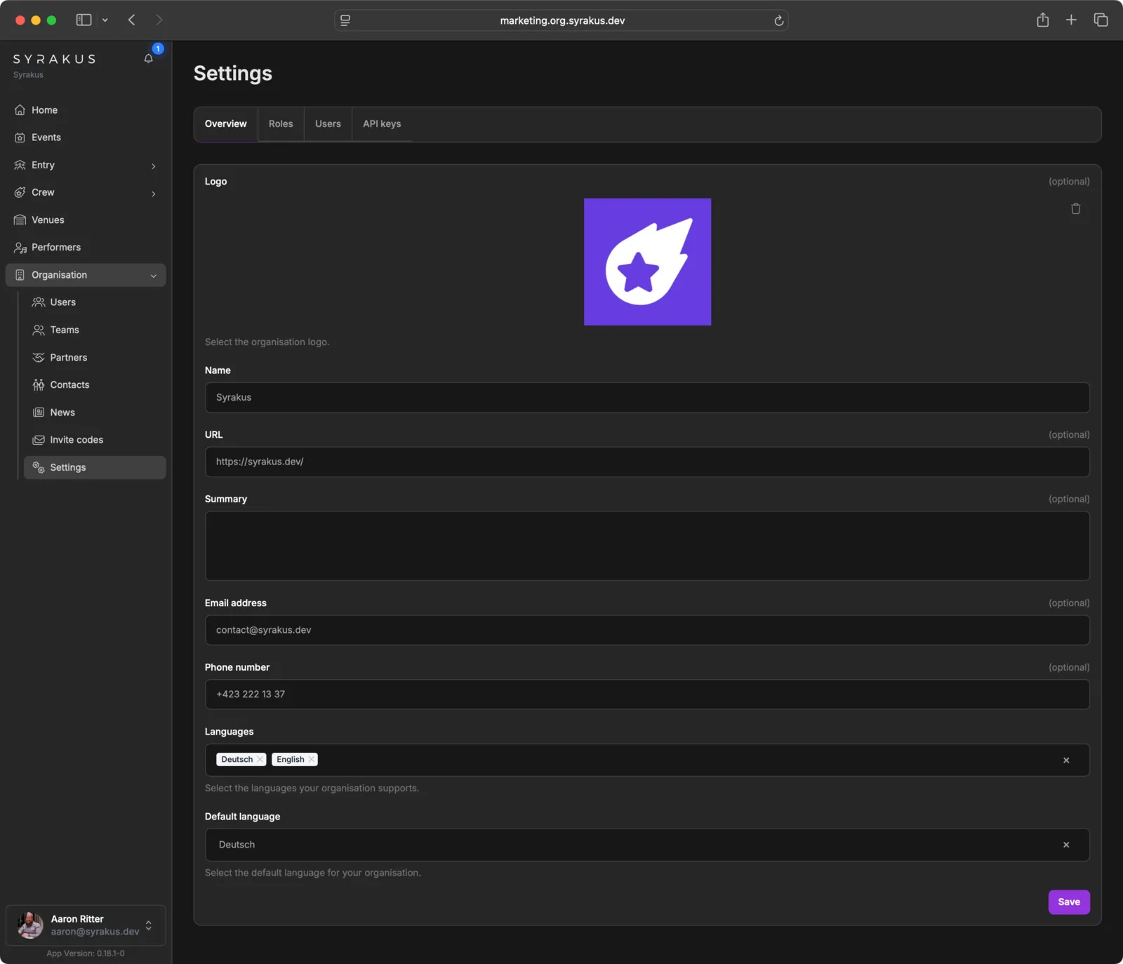Screen dimensions: 1123x964
Task: Open the News section
Action: 62,412
